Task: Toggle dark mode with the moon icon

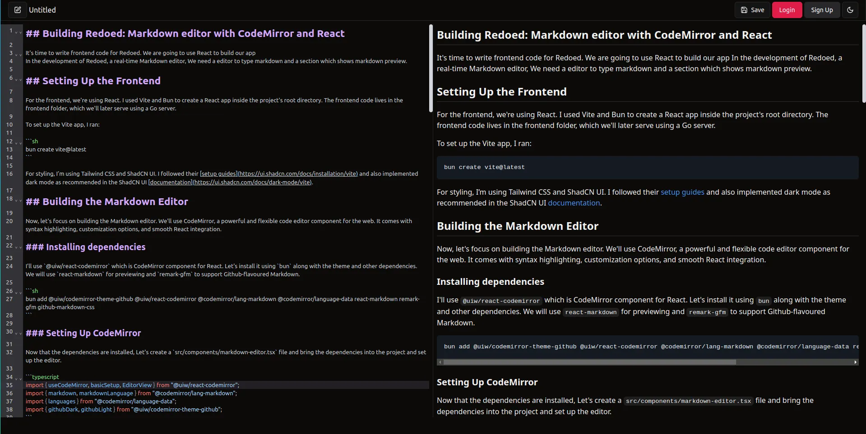Action: [x=850, y=10]
